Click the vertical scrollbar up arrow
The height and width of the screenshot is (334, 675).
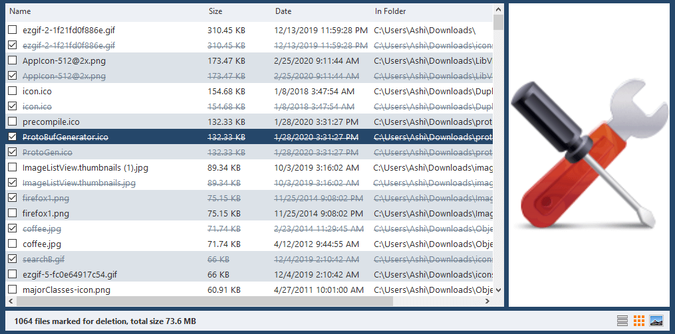pyautogui.click(x=499, y=9)
